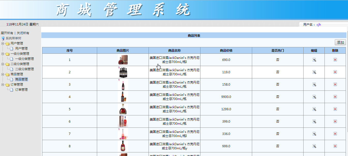Collapse the 用户管理 tree node
The width and height of the screenshot is (348, 156).
pyautogui.click(x=3, y=43)
